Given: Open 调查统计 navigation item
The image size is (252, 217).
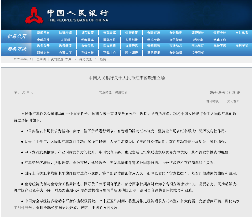Looking at the screenshot, I should [198, 33].
